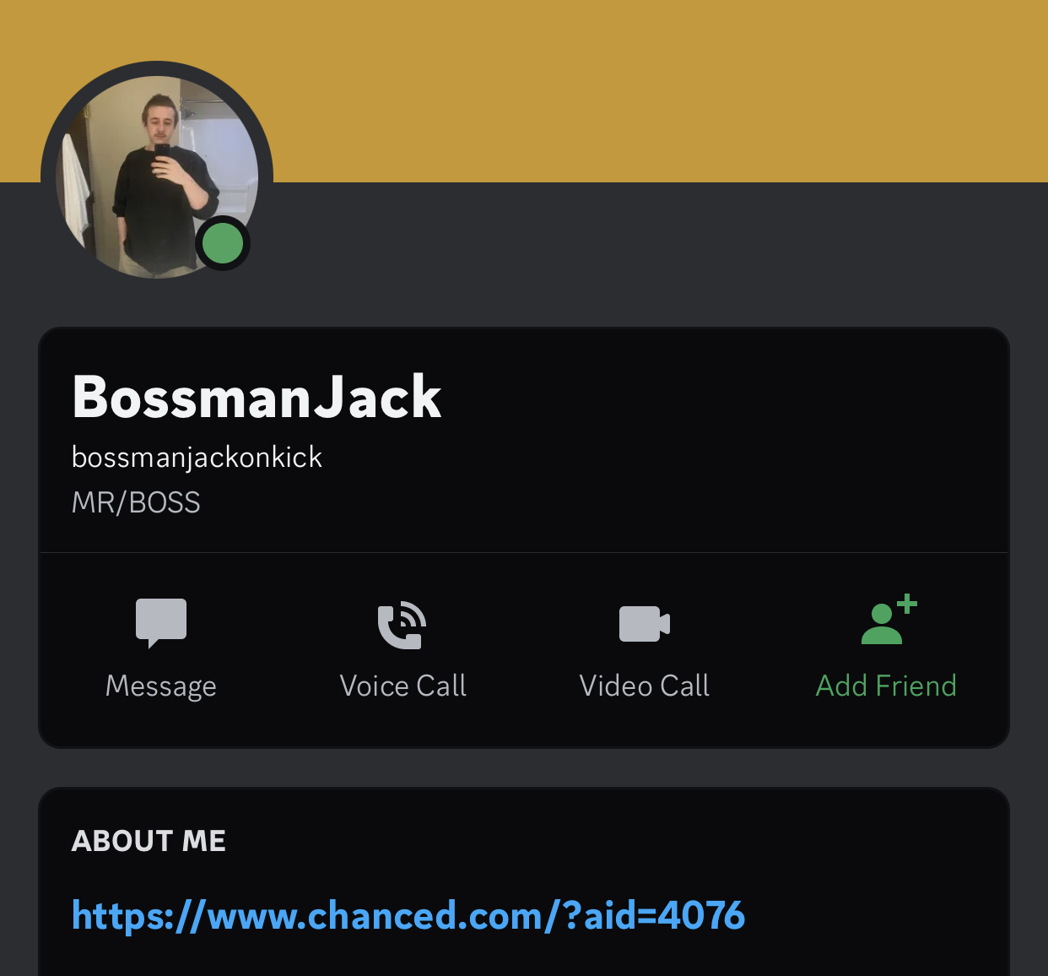Click the BossmanJack display name
Screen dimensions: 1048x976
(257, 397)
